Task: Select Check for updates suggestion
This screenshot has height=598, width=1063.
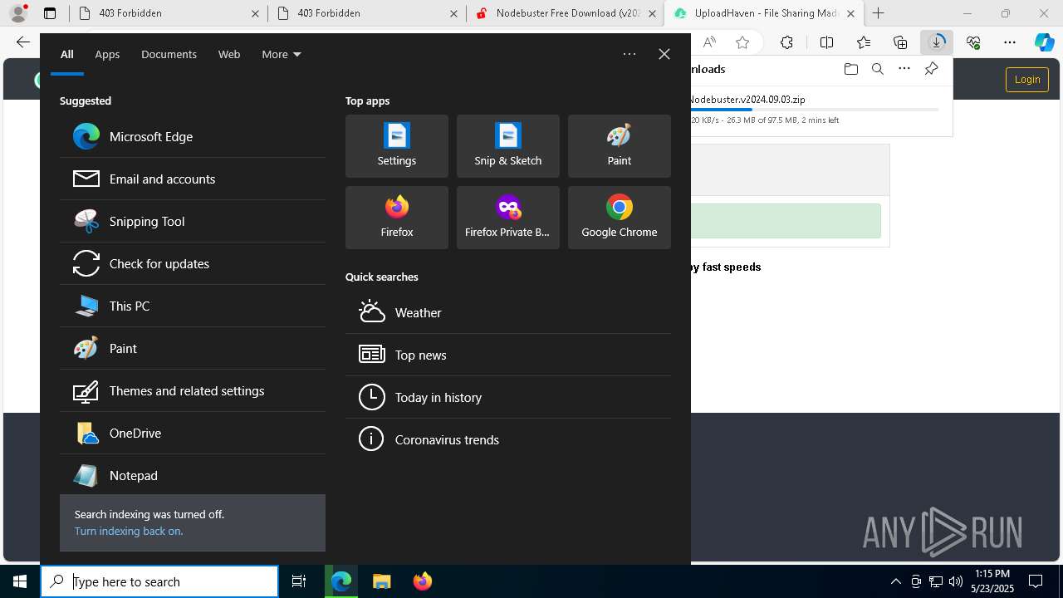Action: click(x=192, y=263)
